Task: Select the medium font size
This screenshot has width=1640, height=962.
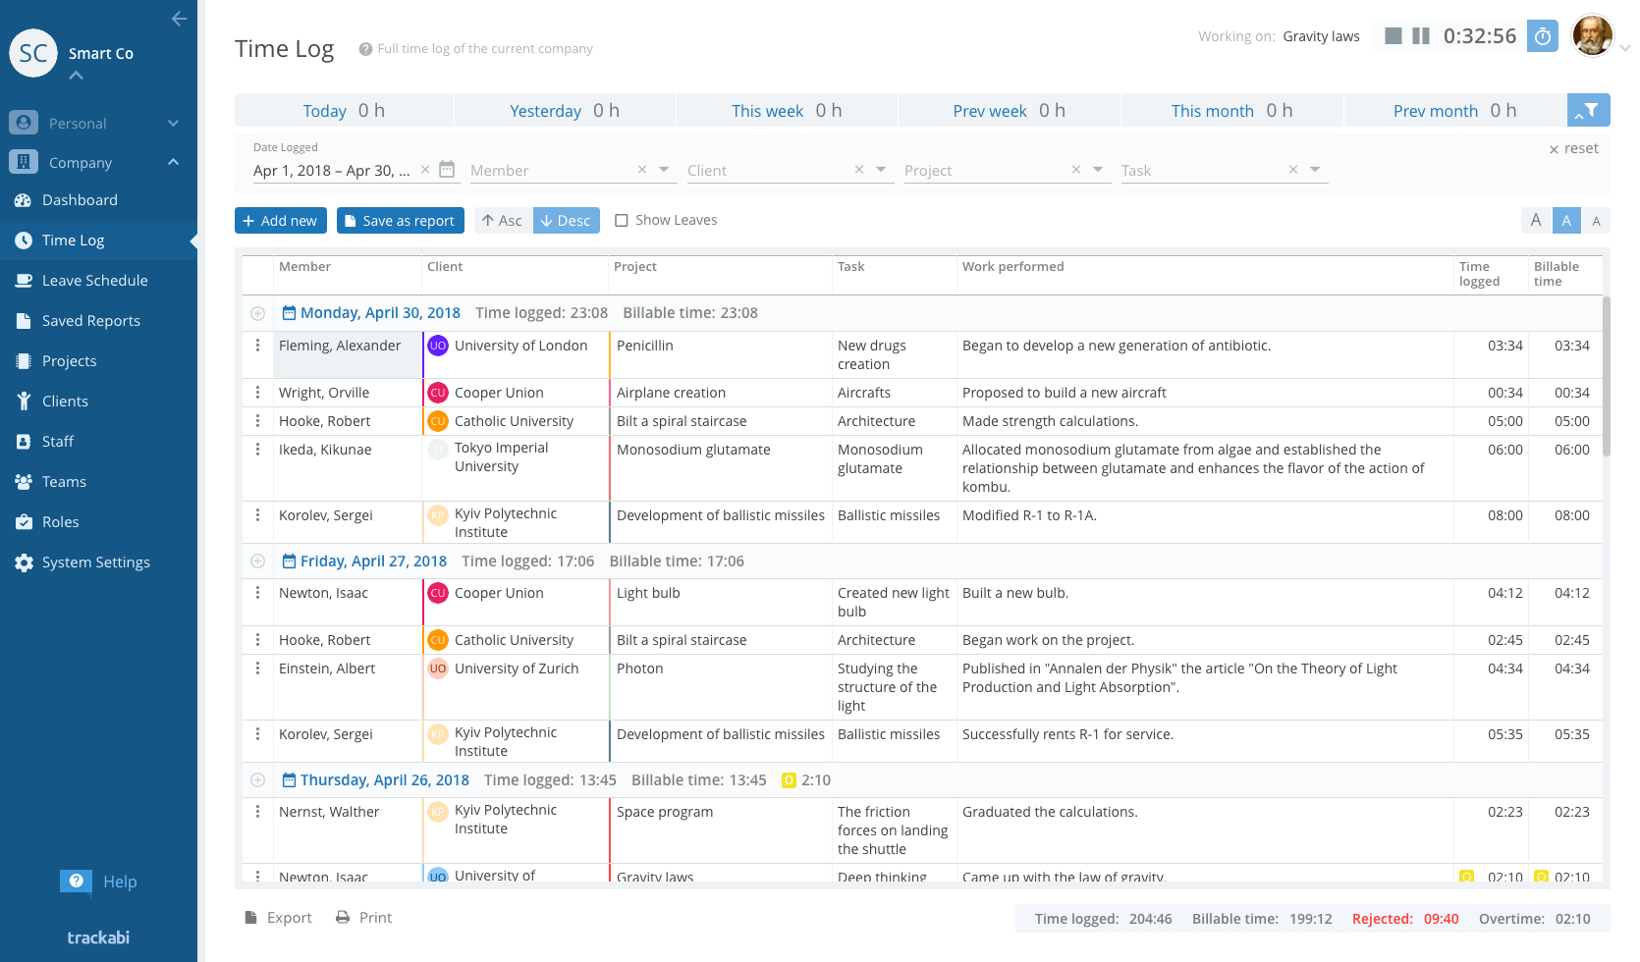Action: pyautogui.click(x=1566, y=221)
